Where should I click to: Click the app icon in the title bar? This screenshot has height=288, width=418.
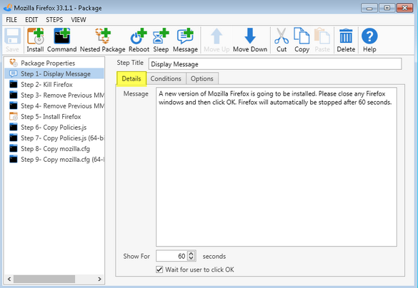click(7, 8)
